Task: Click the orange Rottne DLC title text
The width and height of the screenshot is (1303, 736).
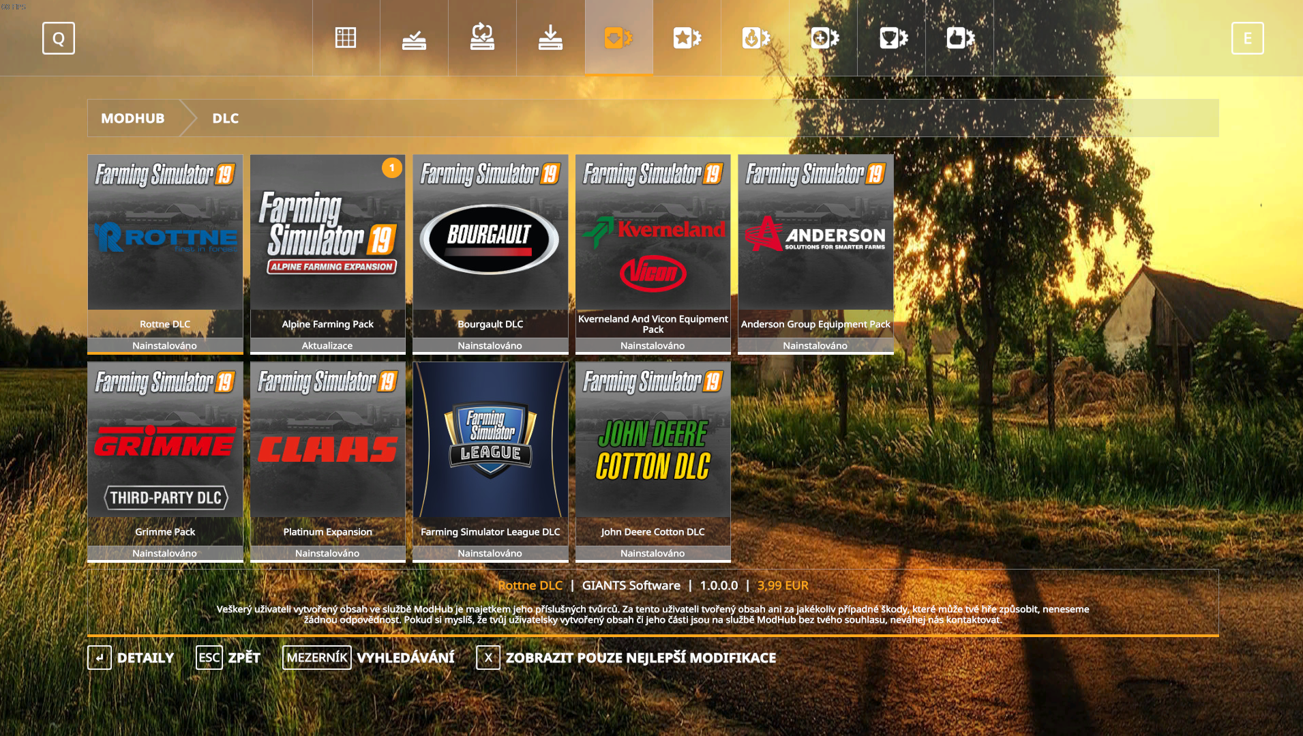Action: 530,585
